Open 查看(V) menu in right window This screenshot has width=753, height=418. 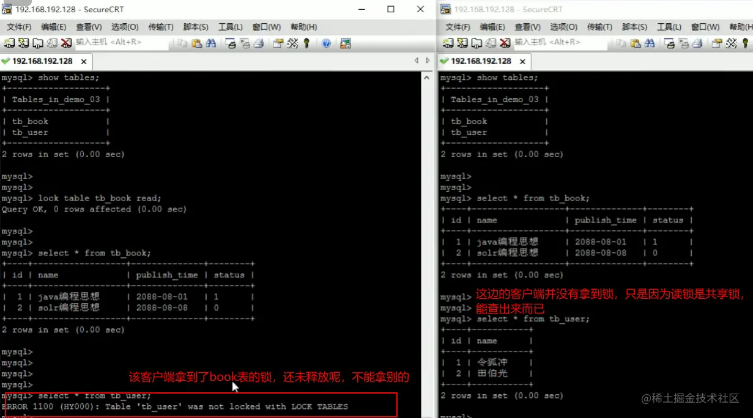pyautogui.click(x=527, y=27)
